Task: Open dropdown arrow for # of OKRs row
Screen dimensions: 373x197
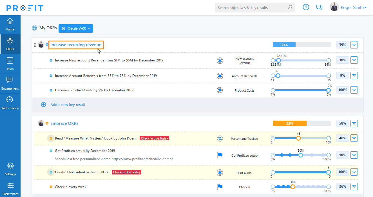Action: (x=354, y=172)
